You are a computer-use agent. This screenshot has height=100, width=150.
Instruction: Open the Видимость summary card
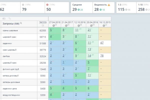pyautogui.click(x=103, y=7)
